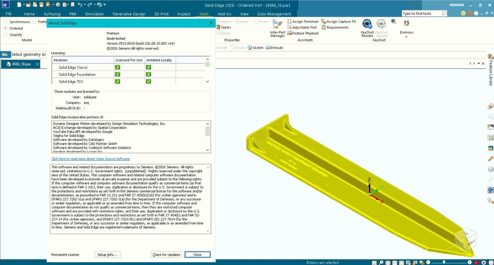Screen dimensions: 494x265
Task: Select the Synchronous radio button
Action: [5, 22]
